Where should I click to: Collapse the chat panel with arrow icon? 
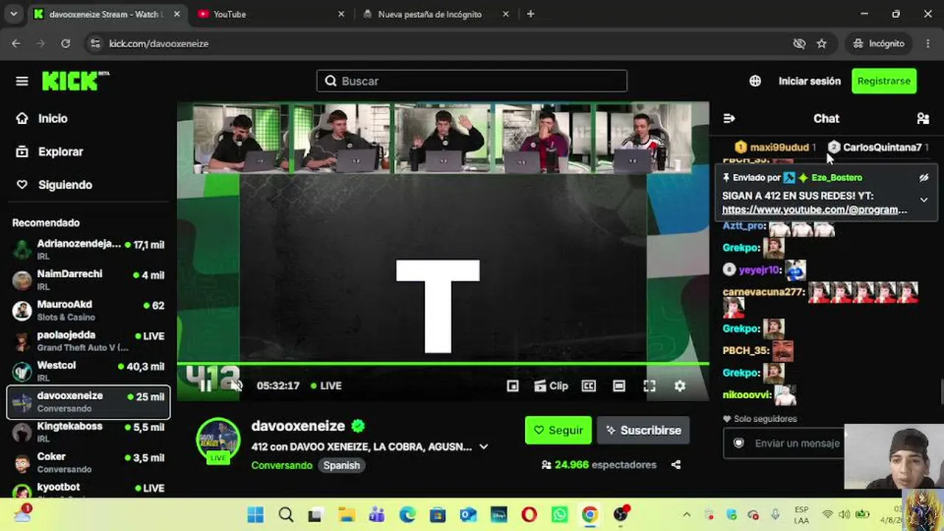click(x=729, y=118)
